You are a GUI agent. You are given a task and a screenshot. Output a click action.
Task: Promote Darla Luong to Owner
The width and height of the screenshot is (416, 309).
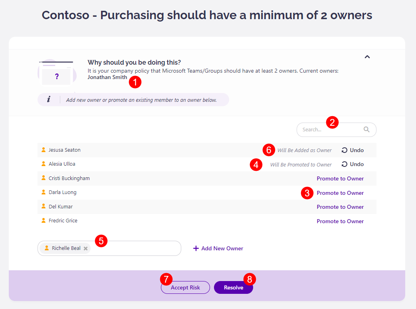tap(340, 193)
